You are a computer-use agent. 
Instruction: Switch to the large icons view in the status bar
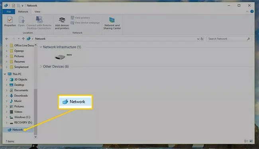(251, 141)
